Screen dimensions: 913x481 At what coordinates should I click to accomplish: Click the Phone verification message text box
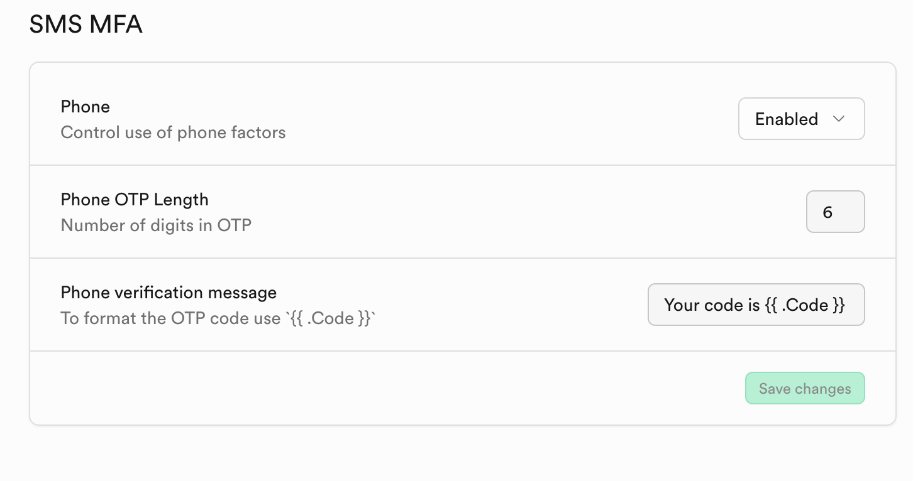pyautogui.click(x=755, y=305)
